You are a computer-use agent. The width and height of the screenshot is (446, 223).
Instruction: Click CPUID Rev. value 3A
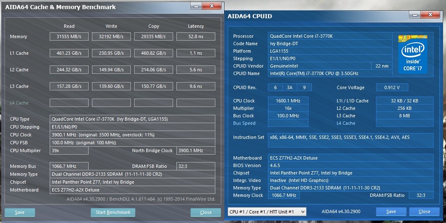pos(289,87)
